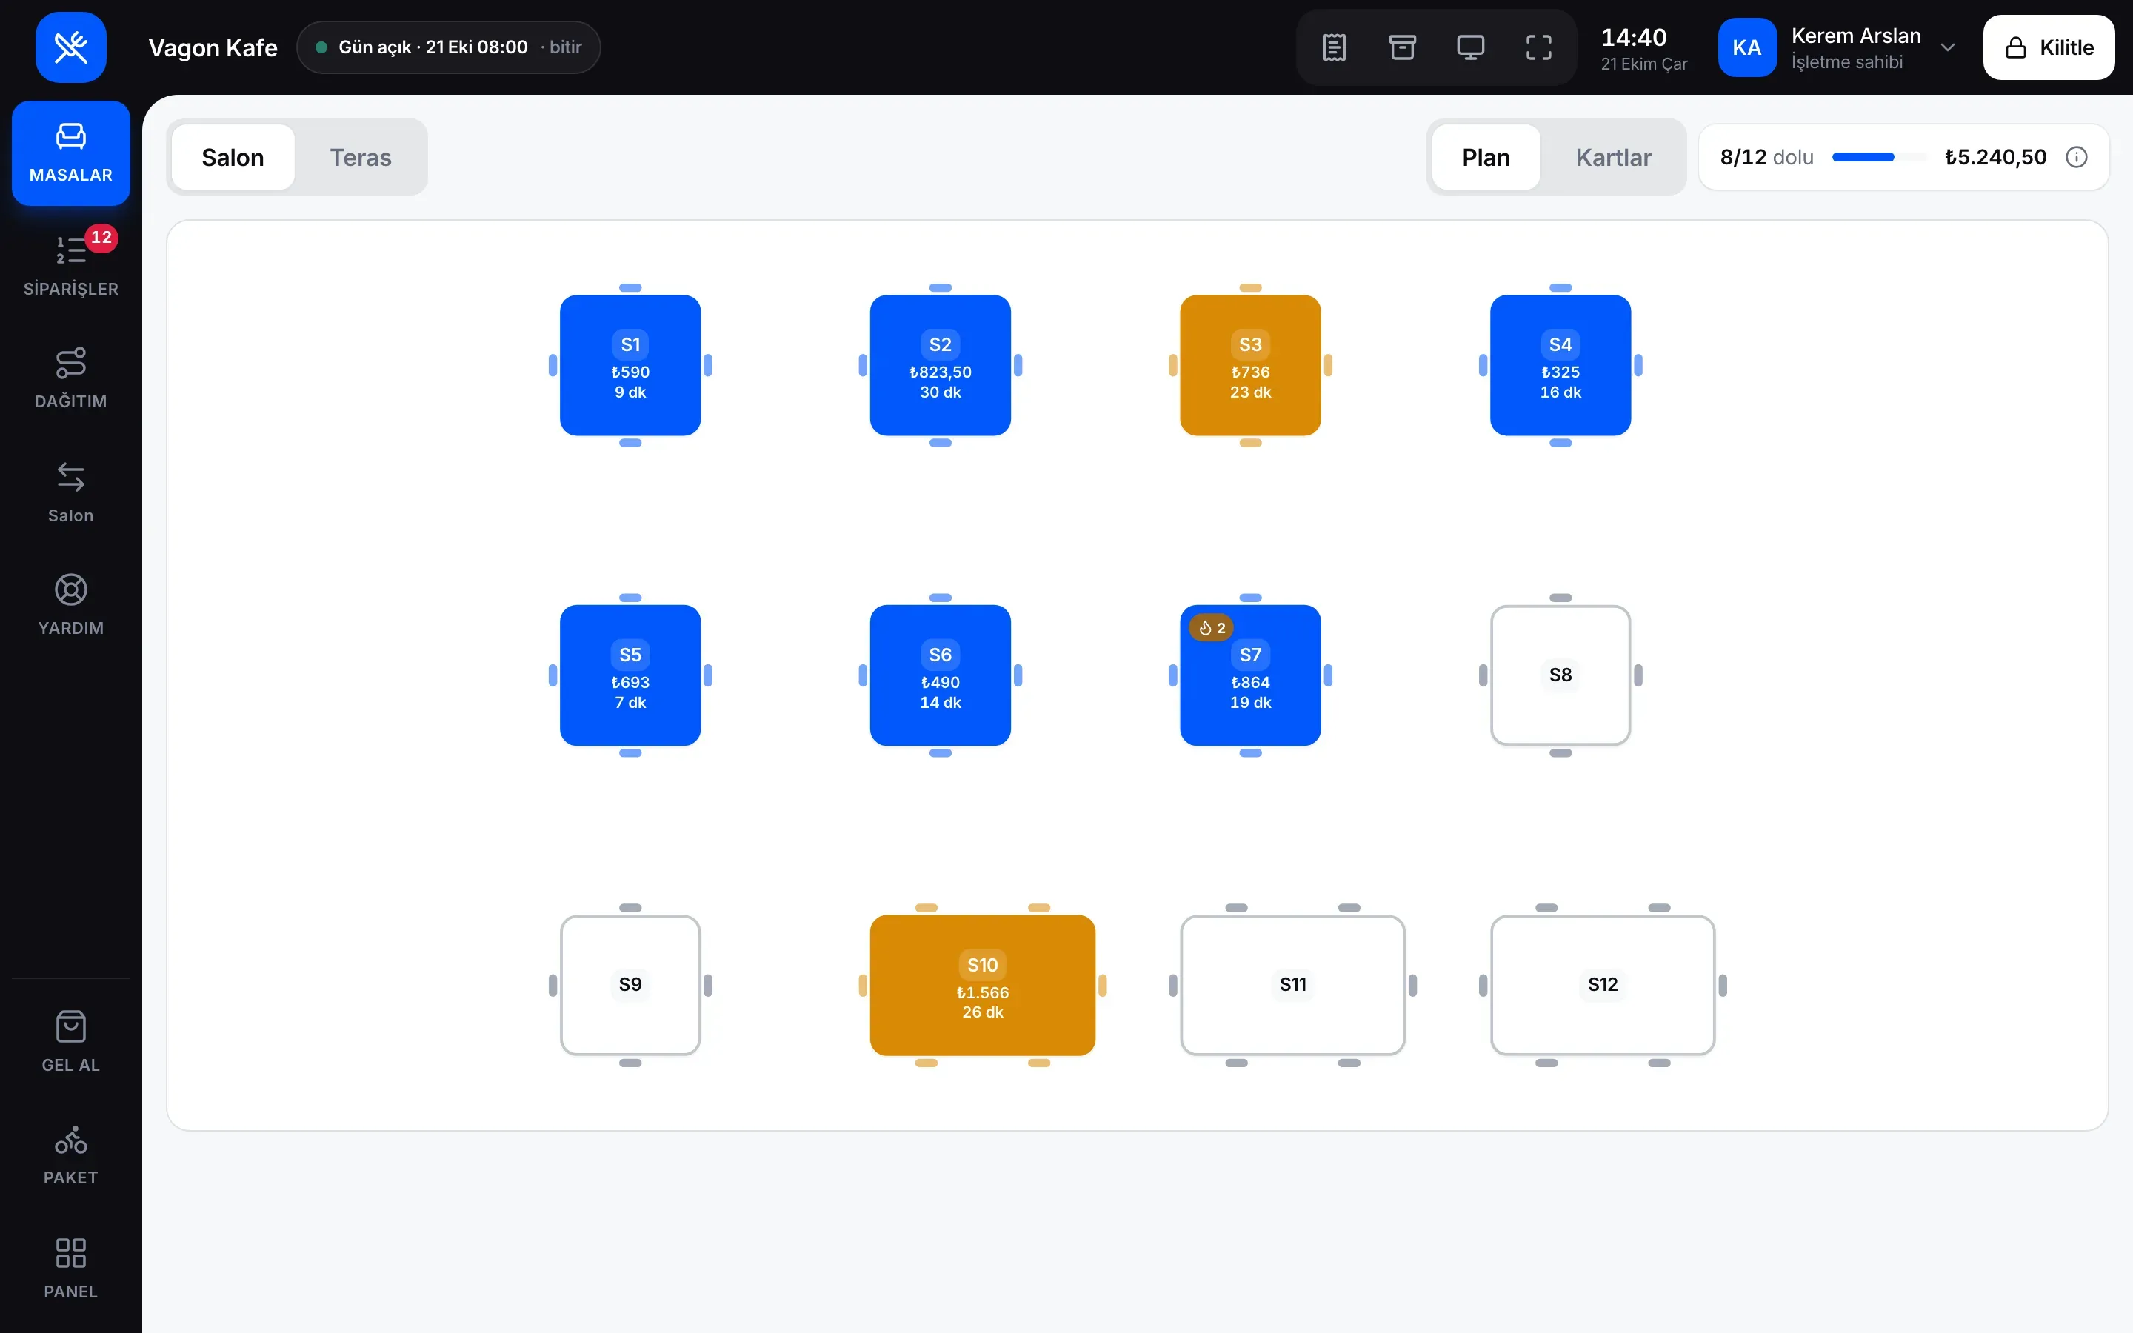Screen dimensions: 2133x1333
Task: Expand the Kerem Arslan user menu chevron
Action: (x=1948, y=47)
